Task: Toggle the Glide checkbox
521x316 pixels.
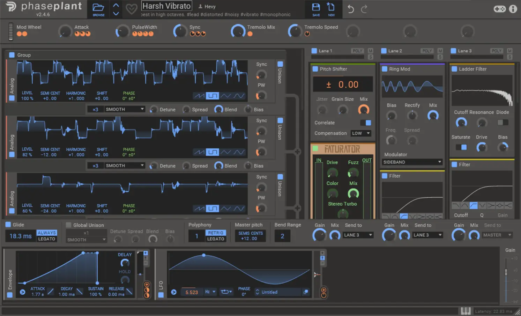Action: click(x=8, y=225)
